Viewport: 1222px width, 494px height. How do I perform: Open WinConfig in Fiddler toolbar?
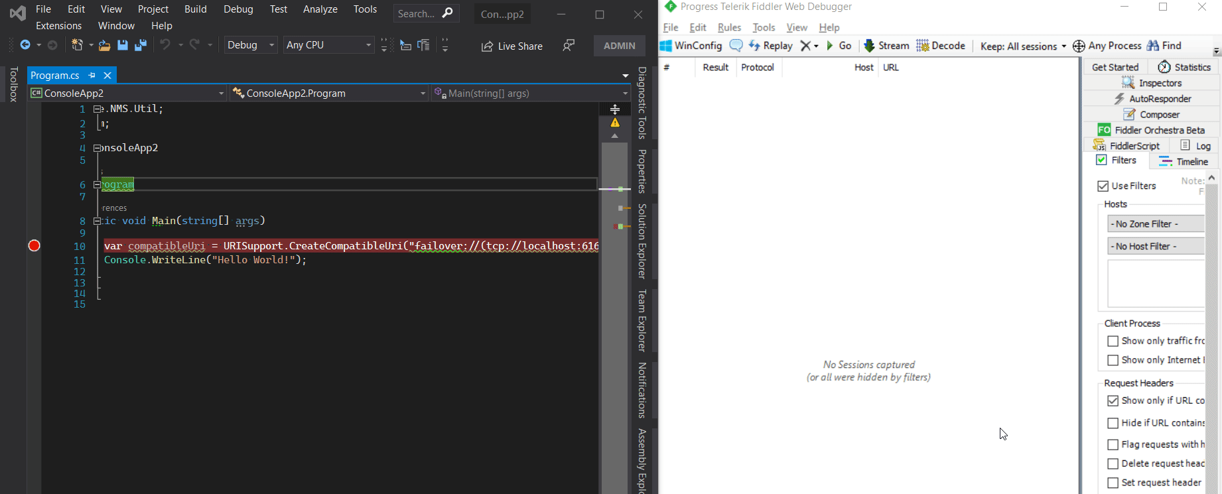point(691,46)
